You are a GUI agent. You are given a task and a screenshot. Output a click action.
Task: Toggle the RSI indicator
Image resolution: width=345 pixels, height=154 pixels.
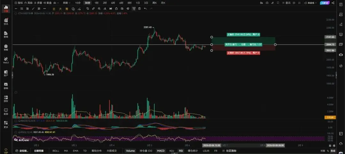pyautogui.click(x=180, y=151)
